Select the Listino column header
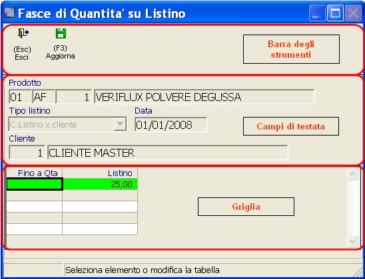 tap(100, 173)
